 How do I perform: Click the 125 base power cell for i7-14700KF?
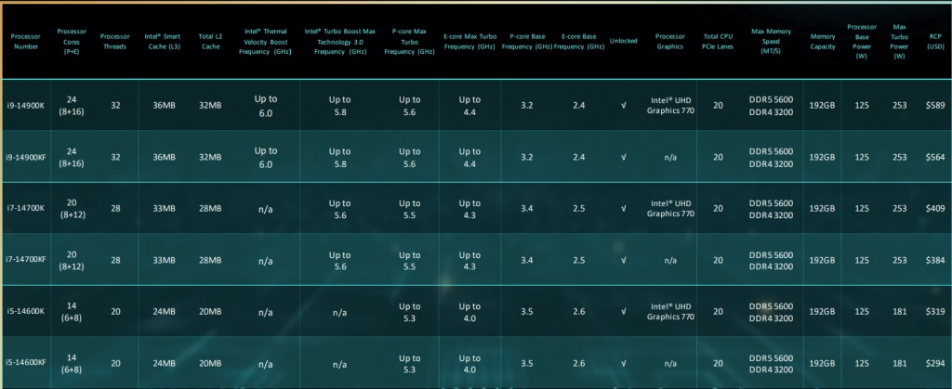point(862,260)
